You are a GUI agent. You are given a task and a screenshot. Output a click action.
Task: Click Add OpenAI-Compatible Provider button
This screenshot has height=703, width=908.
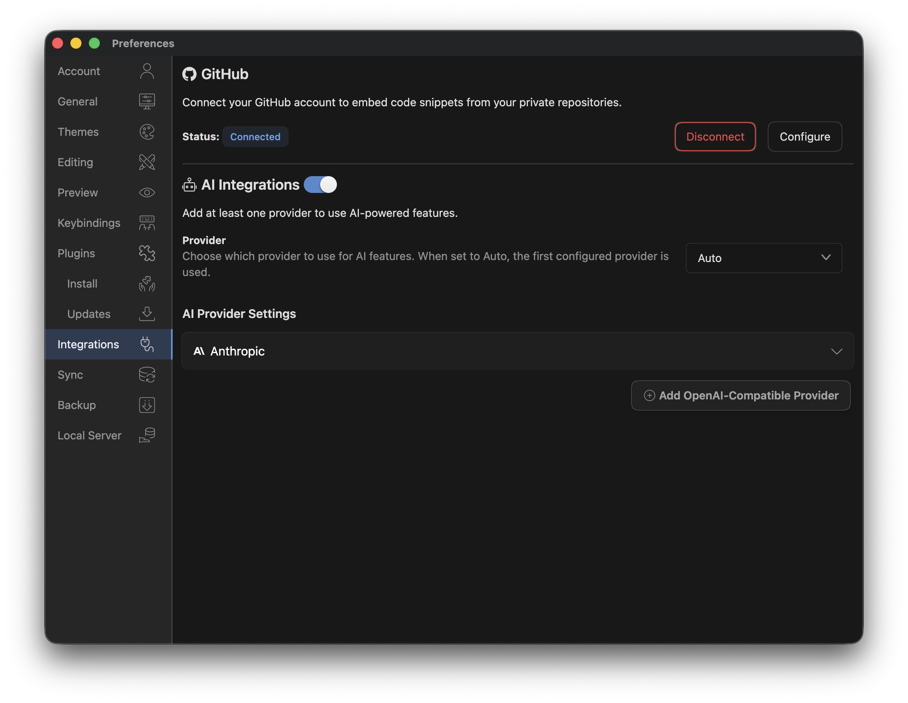pos(740,395)
